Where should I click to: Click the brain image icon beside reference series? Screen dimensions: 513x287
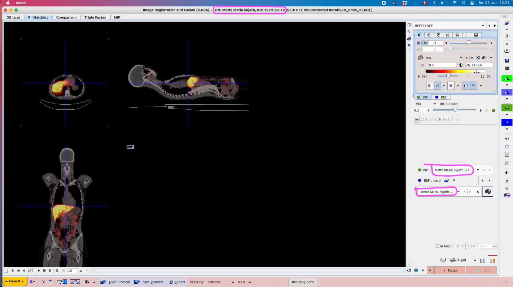point(487,192)
